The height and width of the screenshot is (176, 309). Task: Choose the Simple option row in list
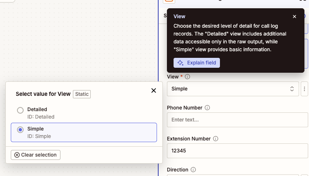pyautogui.click(x=84, y=132)
